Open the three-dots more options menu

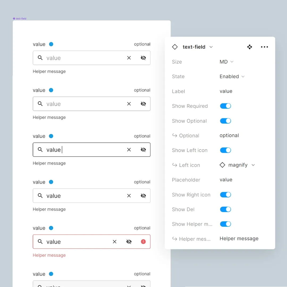point(264,47)
